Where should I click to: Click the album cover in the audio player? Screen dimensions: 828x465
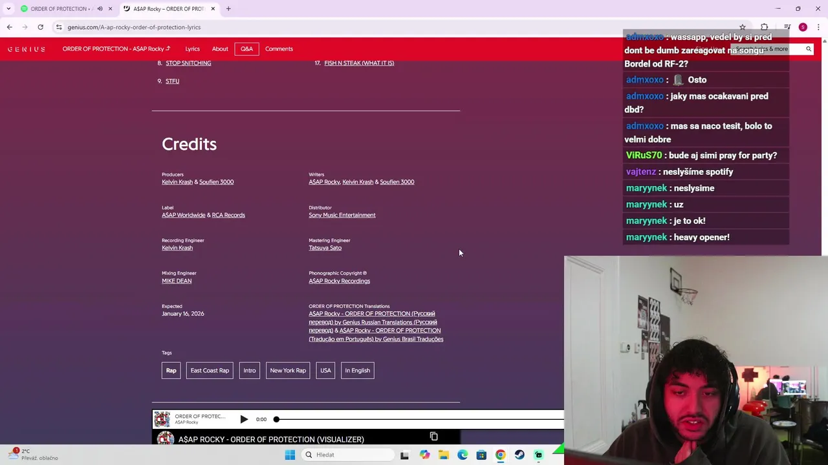[162, 419]
